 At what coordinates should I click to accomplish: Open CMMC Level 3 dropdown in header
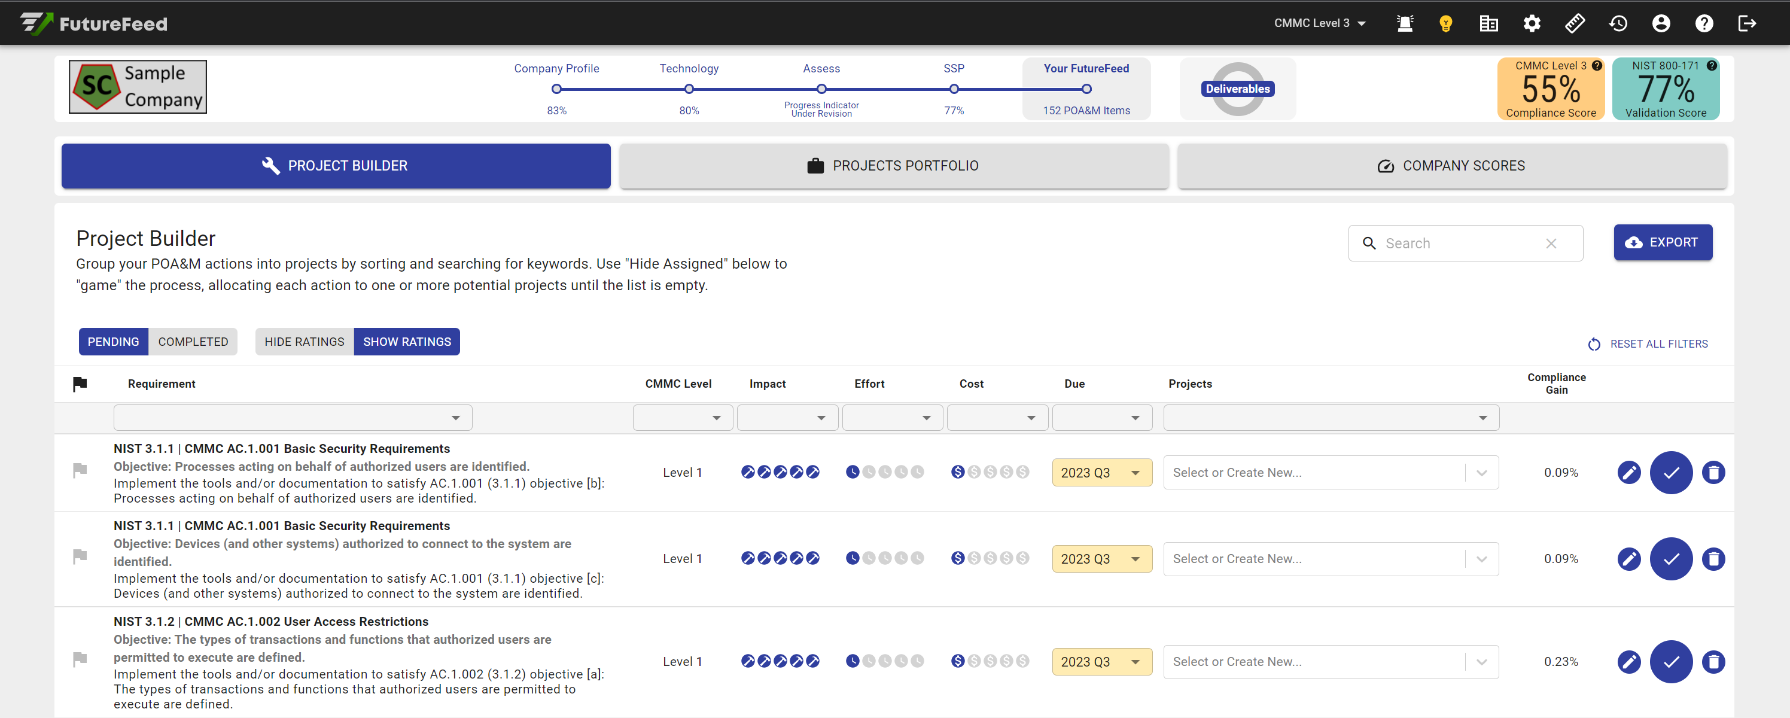(x=1319, y=23)
